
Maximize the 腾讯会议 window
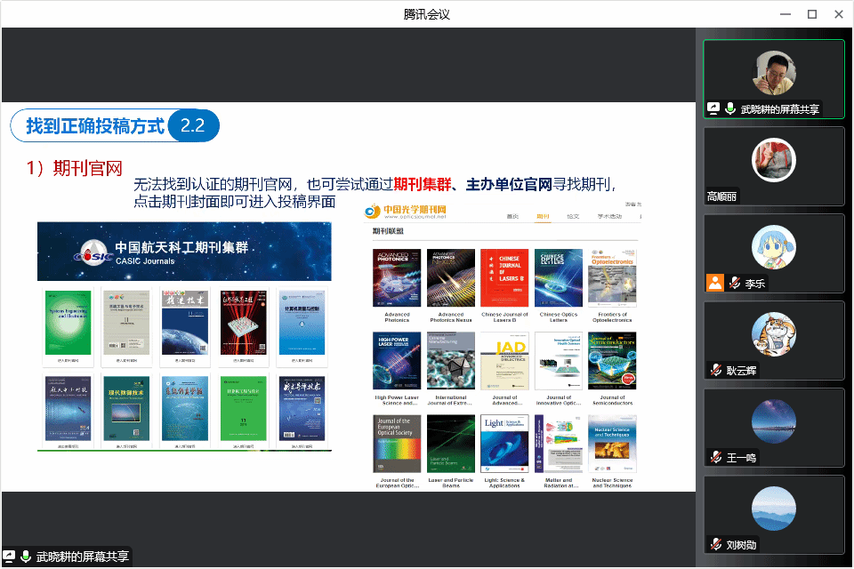click(x=811, y=13)
